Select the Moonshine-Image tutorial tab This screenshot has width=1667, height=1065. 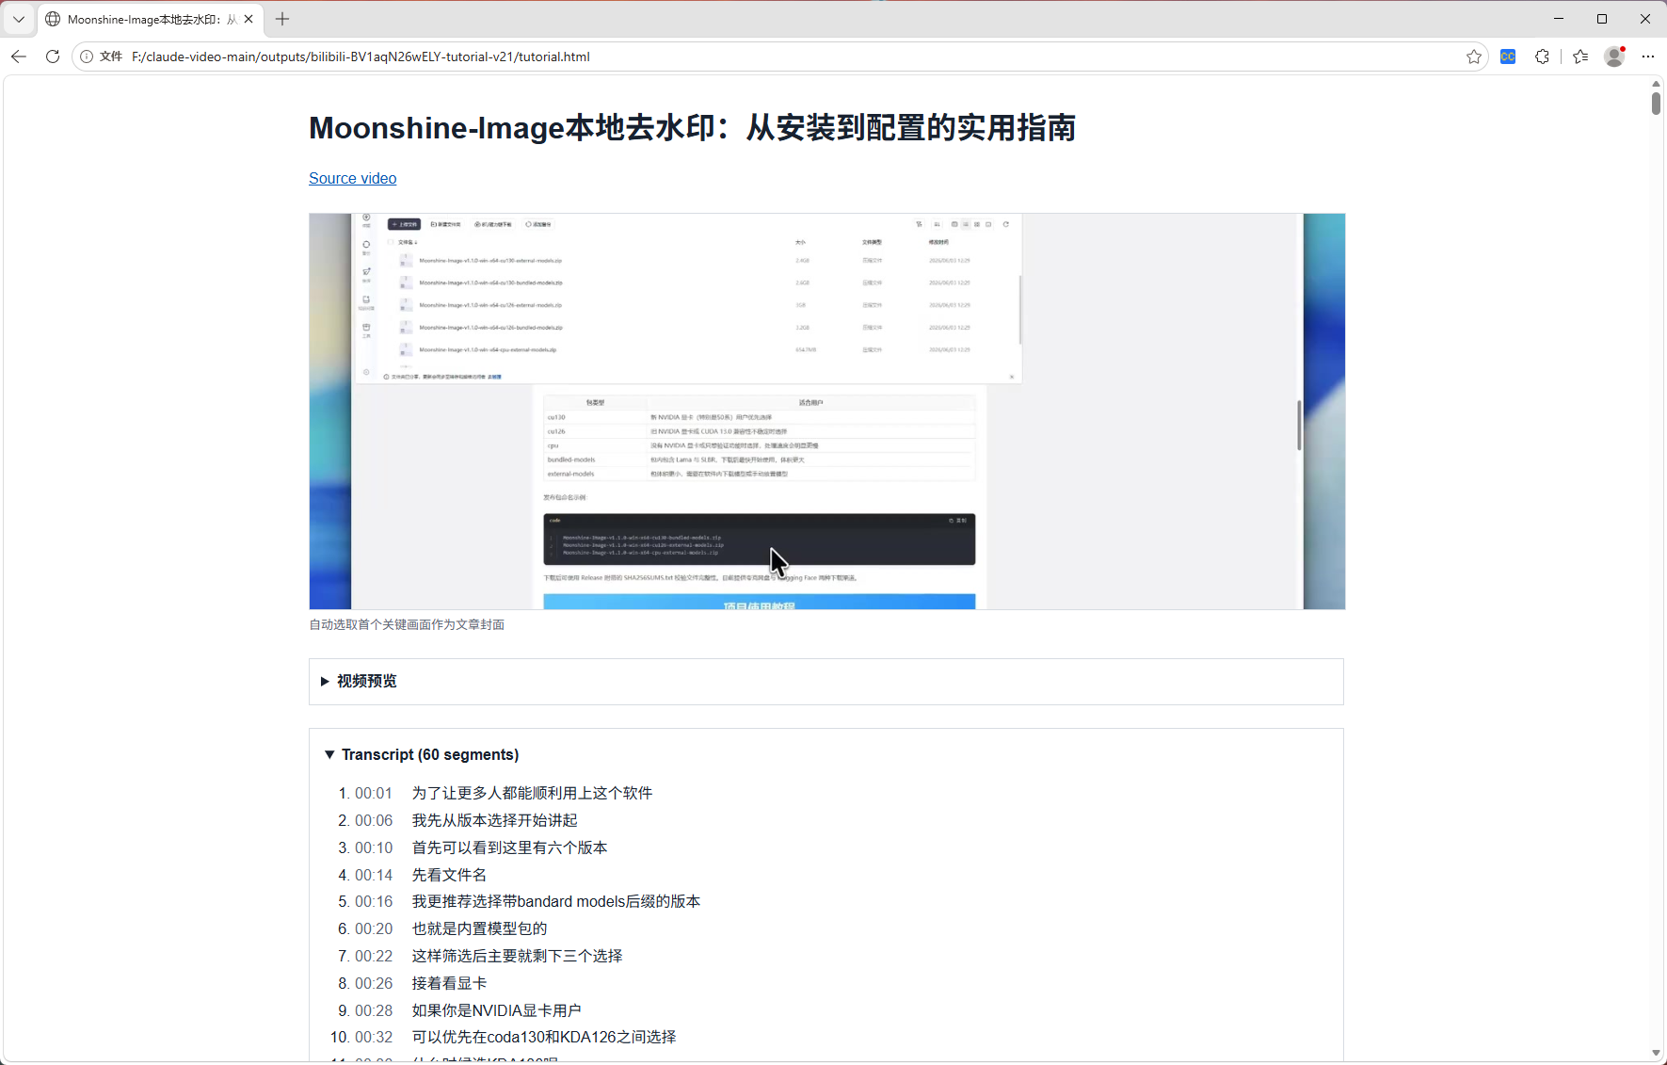tap(151, 19)
